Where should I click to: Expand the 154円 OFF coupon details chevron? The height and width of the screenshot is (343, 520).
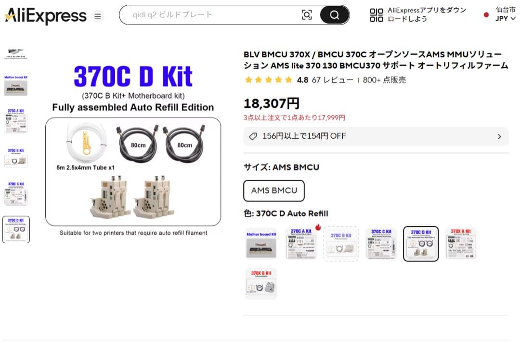point(499,136)
